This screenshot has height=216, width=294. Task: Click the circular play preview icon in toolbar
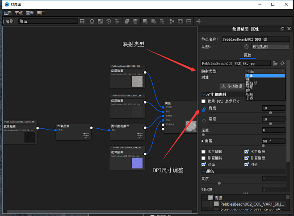pyautogui.click(x=109, y=21)
